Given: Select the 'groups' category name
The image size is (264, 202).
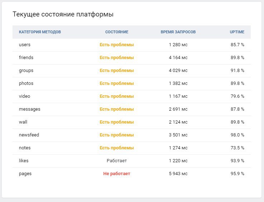Looking at the screenshot, I should pyautogui.click(x=26, y=71).
